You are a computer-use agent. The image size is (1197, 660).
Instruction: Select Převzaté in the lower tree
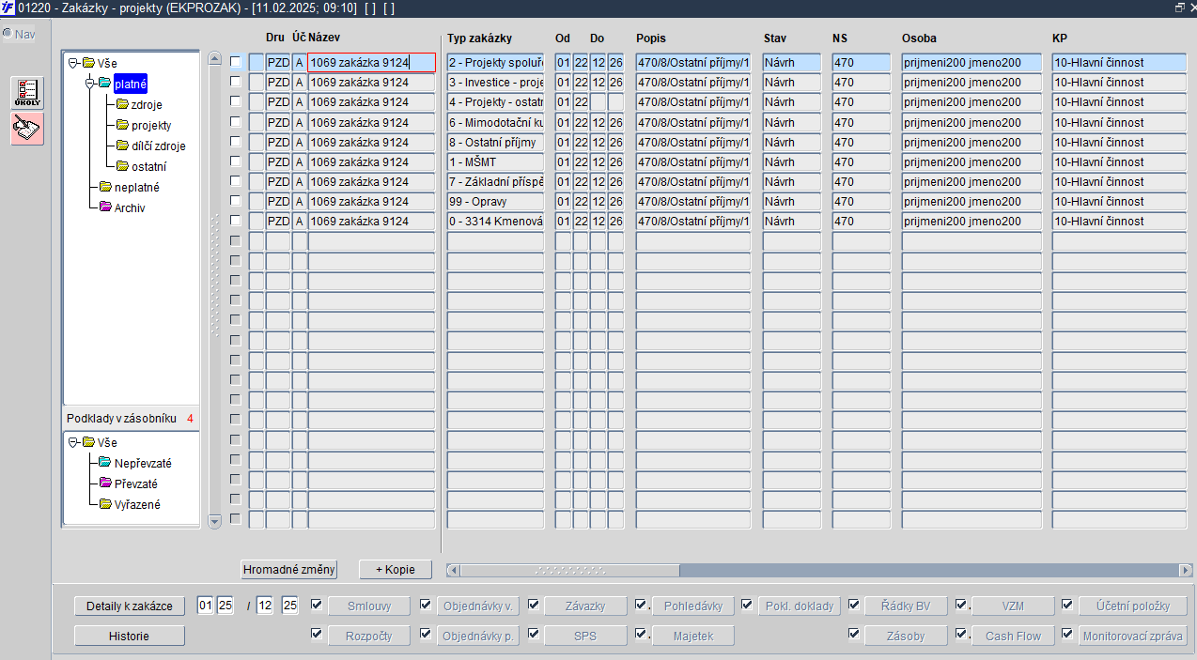pos(136,483)
